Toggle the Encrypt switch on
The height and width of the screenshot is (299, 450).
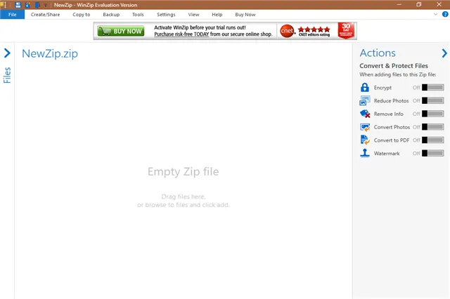pyautogui.click(x=433, y=87)
